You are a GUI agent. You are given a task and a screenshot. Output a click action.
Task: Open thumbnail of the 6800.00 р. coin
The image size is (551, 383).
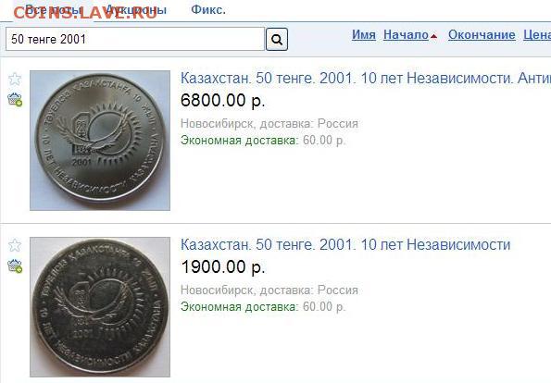(x=100, y=141)
